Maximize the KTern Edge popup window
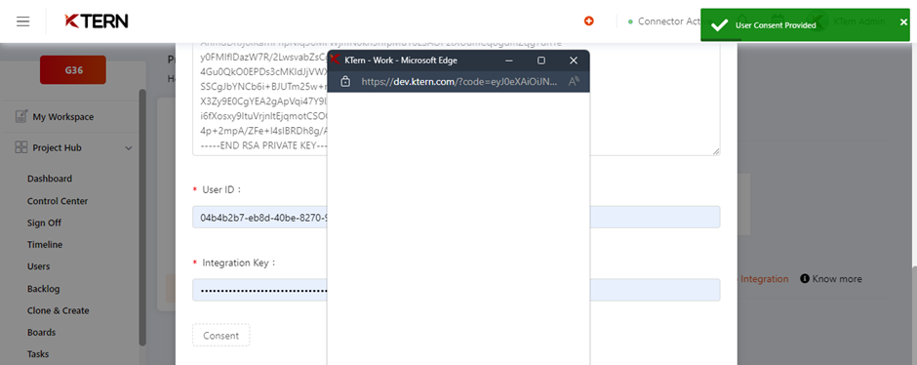917x365 pixels. click(541, 61)
